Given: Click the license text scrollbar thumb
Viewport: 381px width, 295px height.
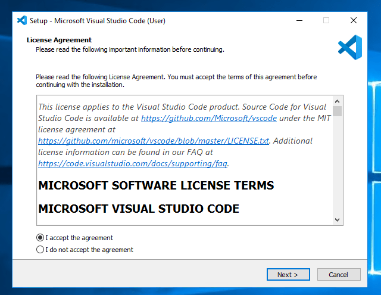Looking at the screenshot, I should [x=337, y=111].
